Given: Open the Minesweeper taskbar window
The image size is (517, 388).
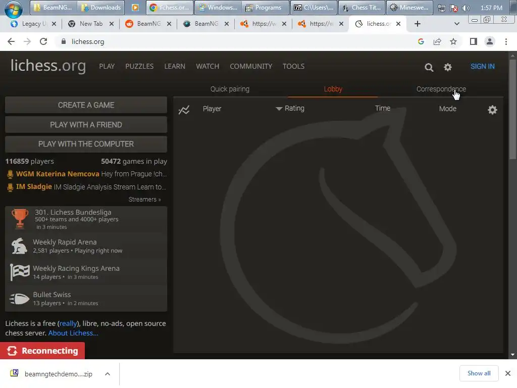Looking at the screenshot, I should (409, 8).
